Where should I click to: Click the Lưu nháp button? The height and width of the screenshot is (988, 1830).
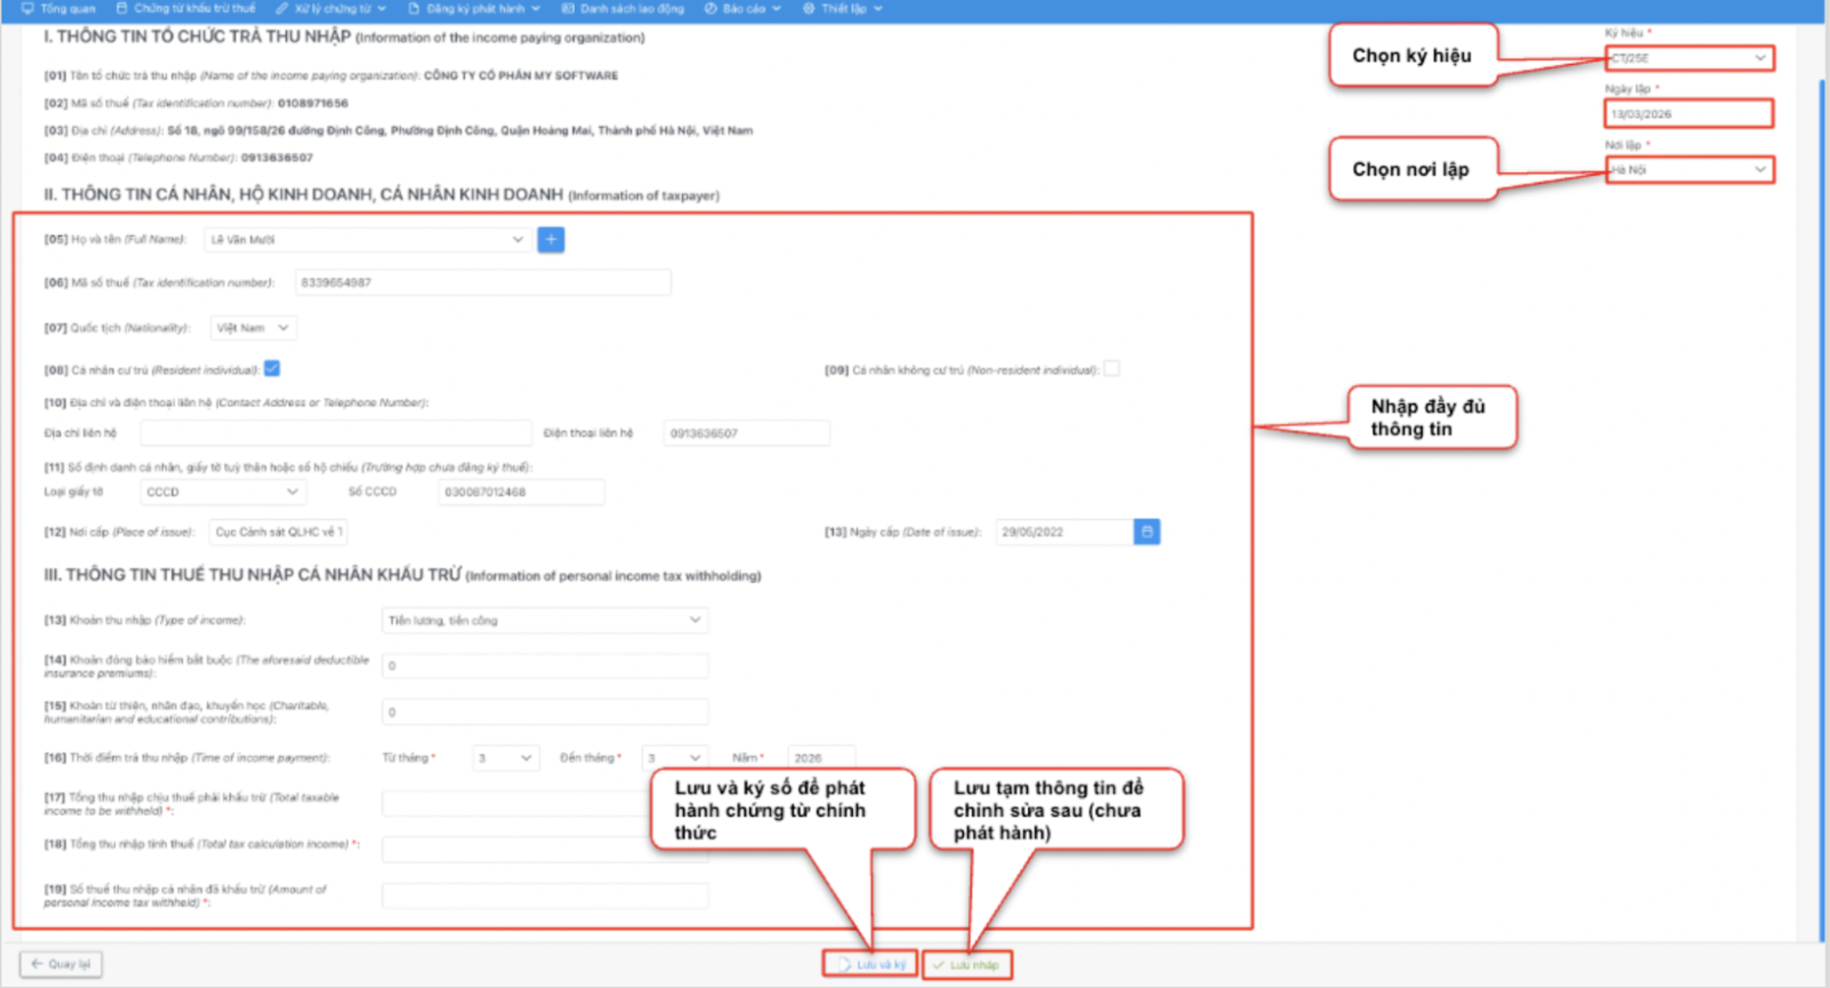click(x=967, y=965)
